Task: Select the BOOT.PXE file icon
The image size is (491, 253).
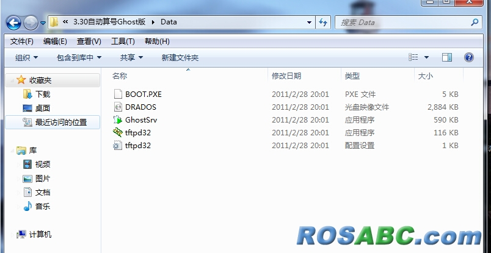Action: point(118,94)
